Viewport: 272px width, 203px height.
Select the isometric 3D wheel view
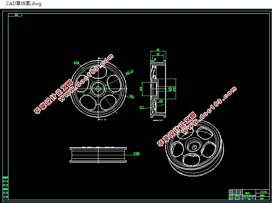[x=195, y=148]
